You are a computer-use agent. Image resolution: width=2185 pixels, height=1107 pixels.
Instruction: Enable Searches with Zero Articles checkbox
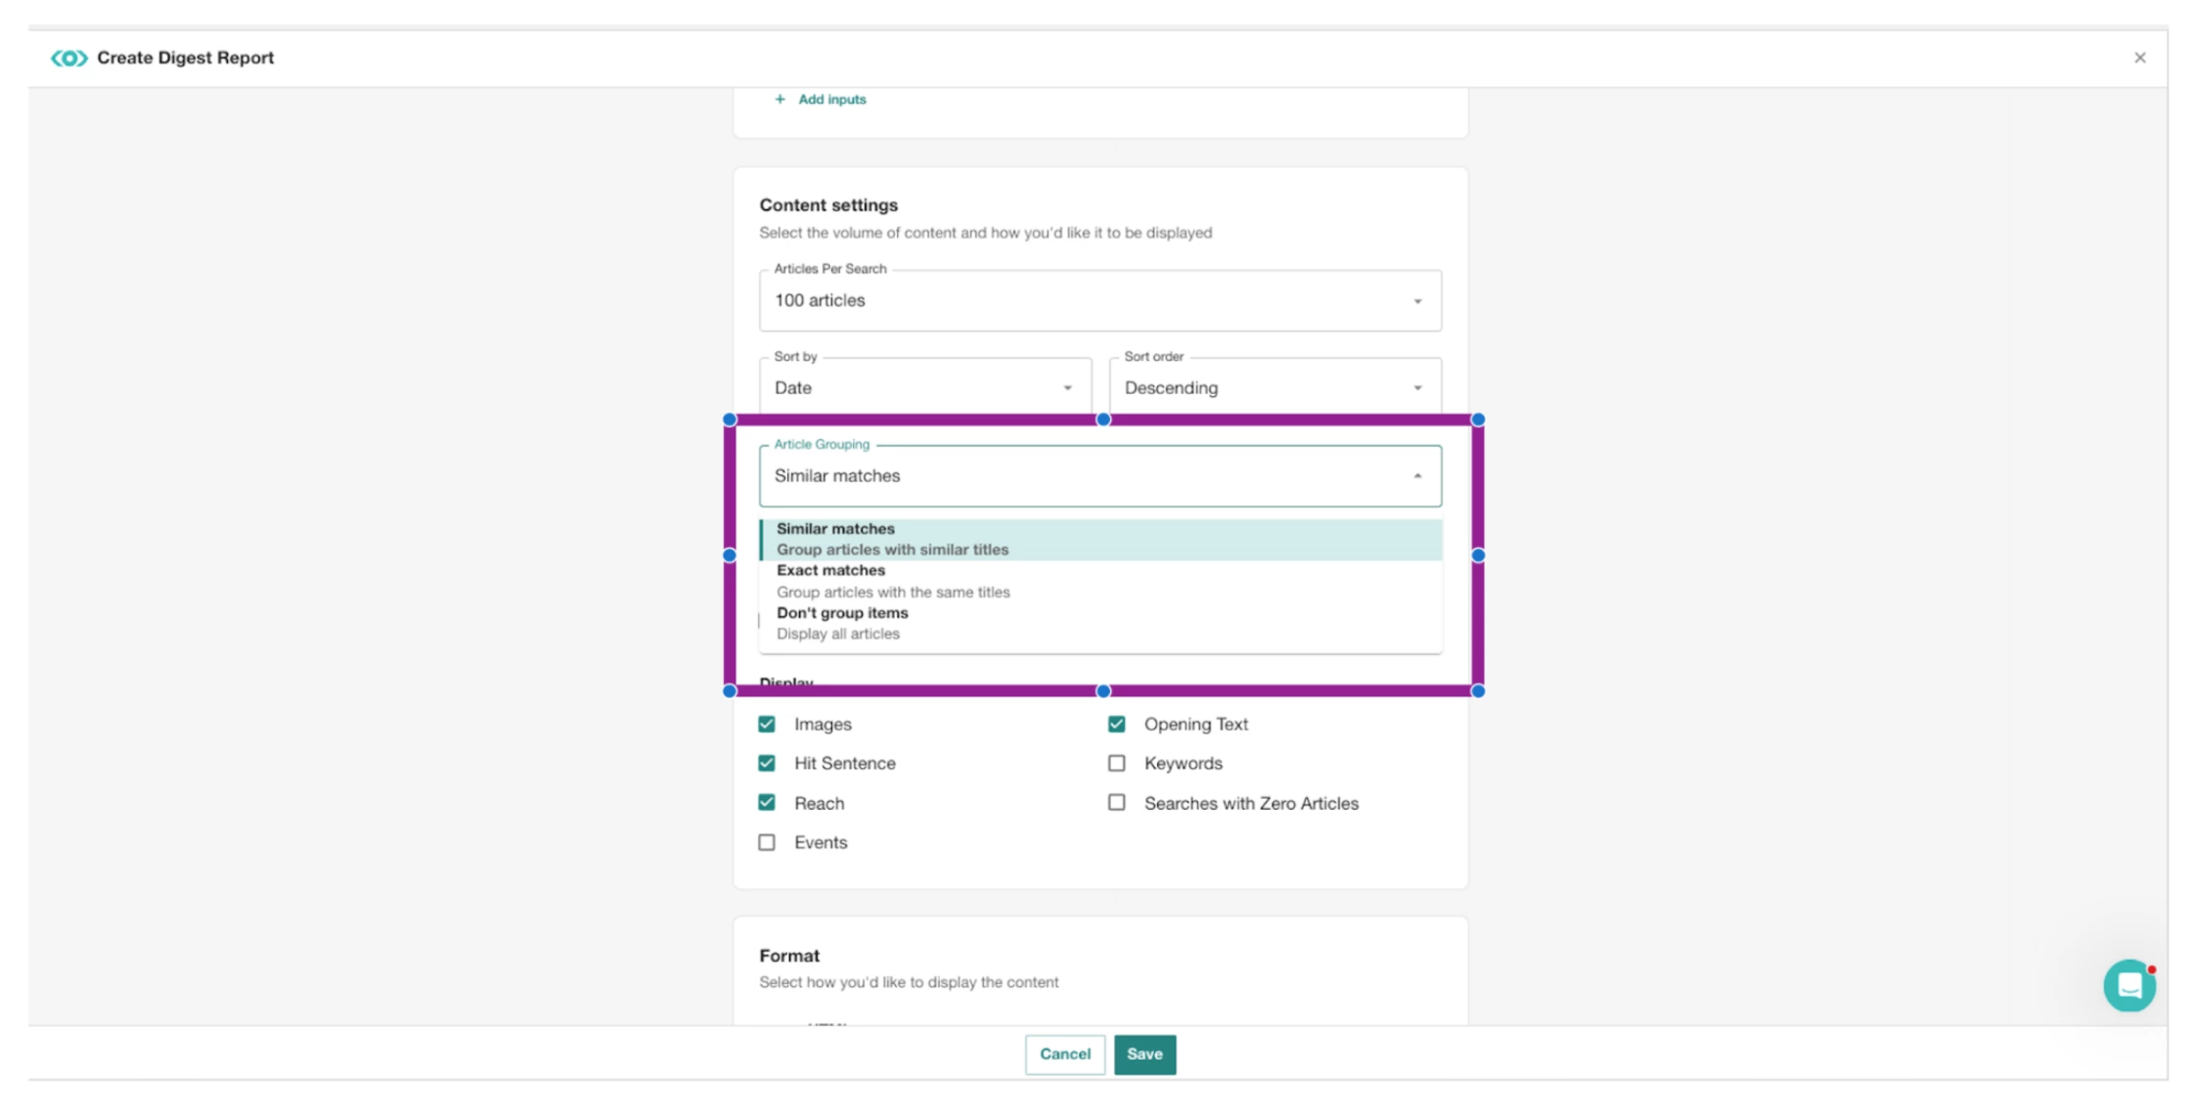click(x=1116, y=803)
